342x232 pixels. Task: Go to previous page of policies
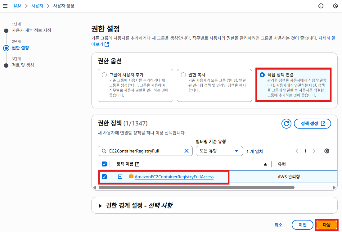click(297, 151)
